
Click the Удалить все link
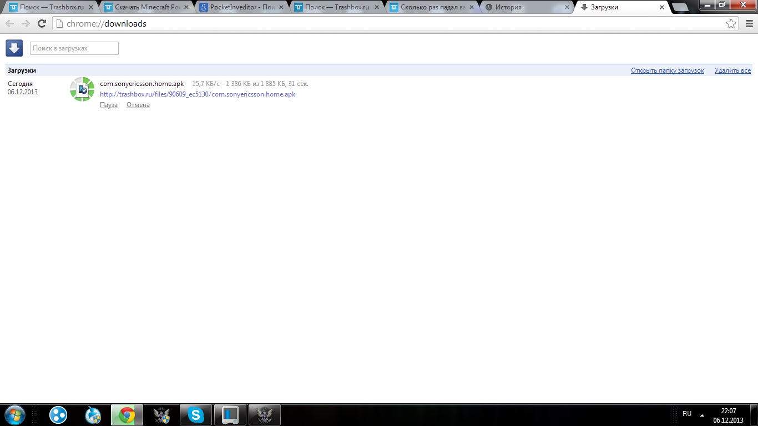coord(732,70)
